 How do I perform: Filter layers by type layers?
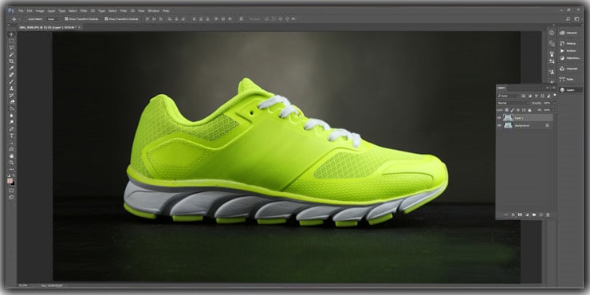click(537, 96)
